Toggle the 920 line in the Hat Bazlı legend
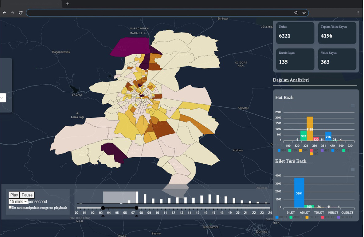 (281, 150)
